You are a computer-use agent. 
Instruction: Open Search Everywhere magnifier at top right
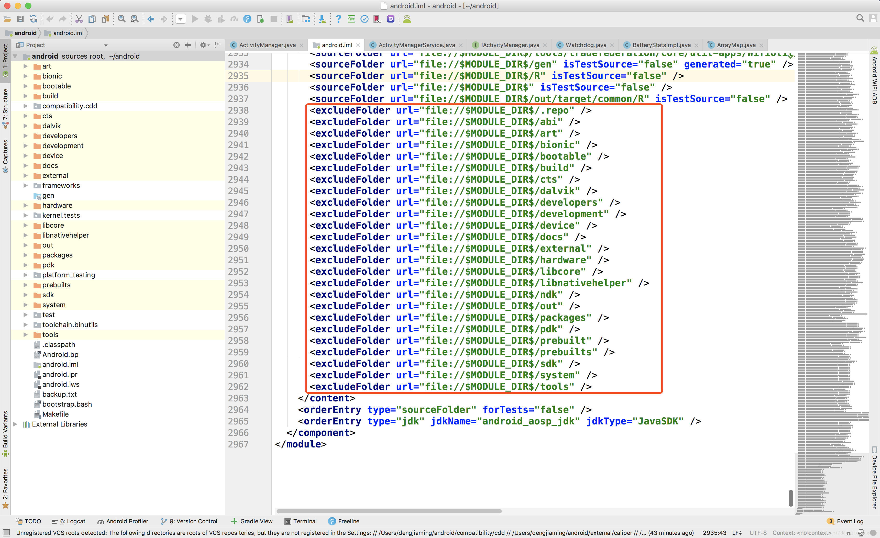point(860,18)
